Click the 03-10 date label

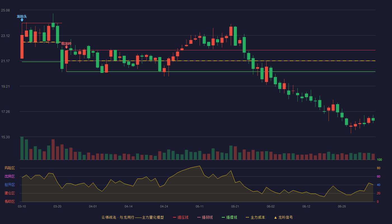(x=22, y=206)
